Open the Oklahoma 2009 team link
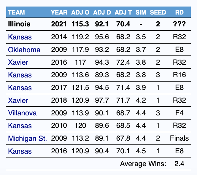The height and width of the screenshot is (175, 197). [x=24, y=50]
